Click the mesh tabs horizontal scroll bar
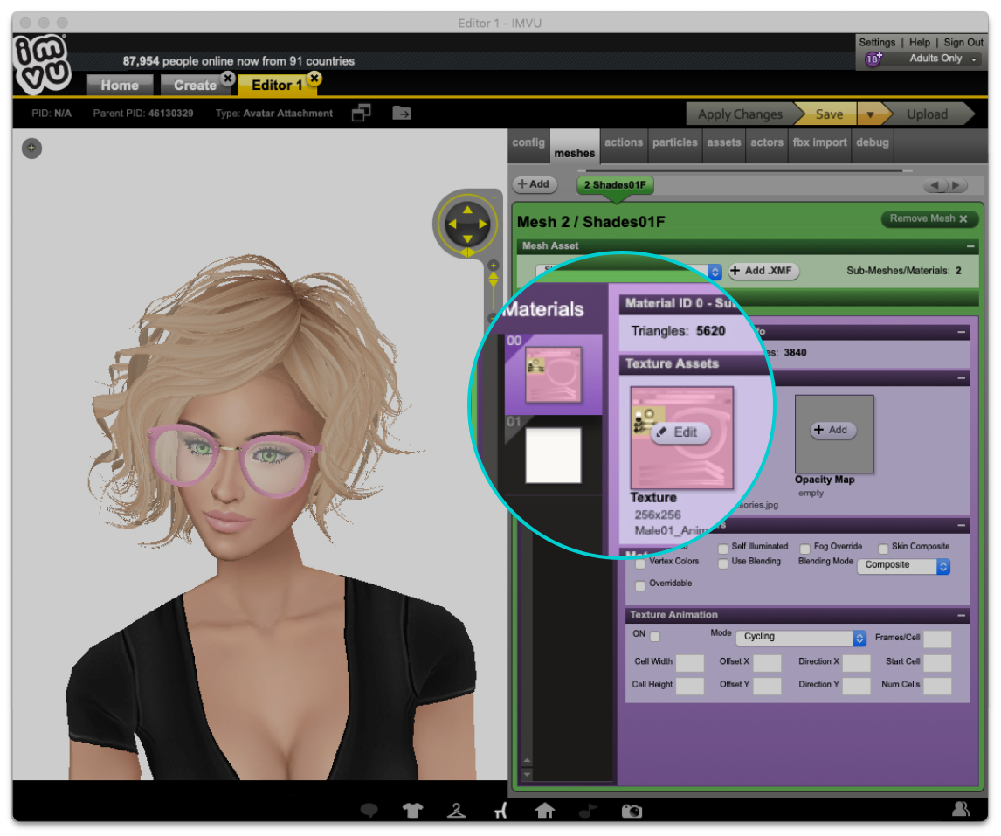The image size is (1001, 836). [x=744, y=171]
